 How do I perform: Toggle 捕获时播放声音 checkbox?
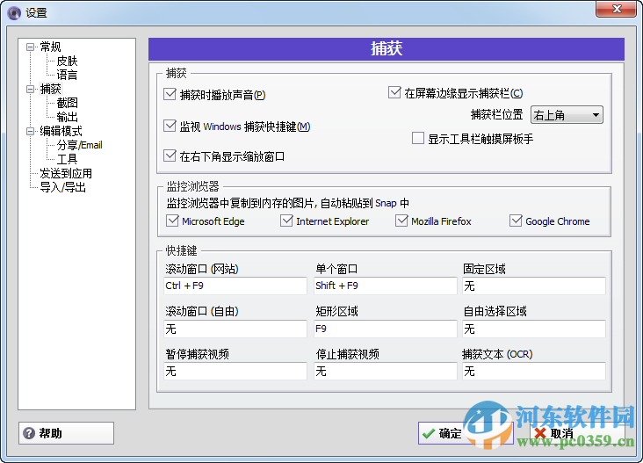tap(170, 94)
